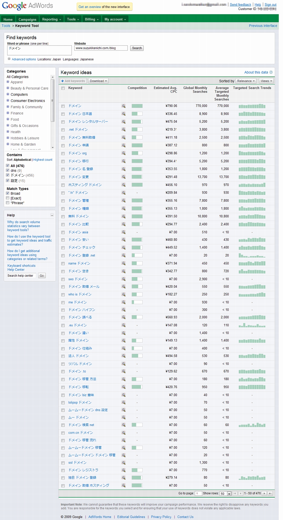The image size is (283, 520).
Task: Click the Add keywords button
Action: coord(73,81)
